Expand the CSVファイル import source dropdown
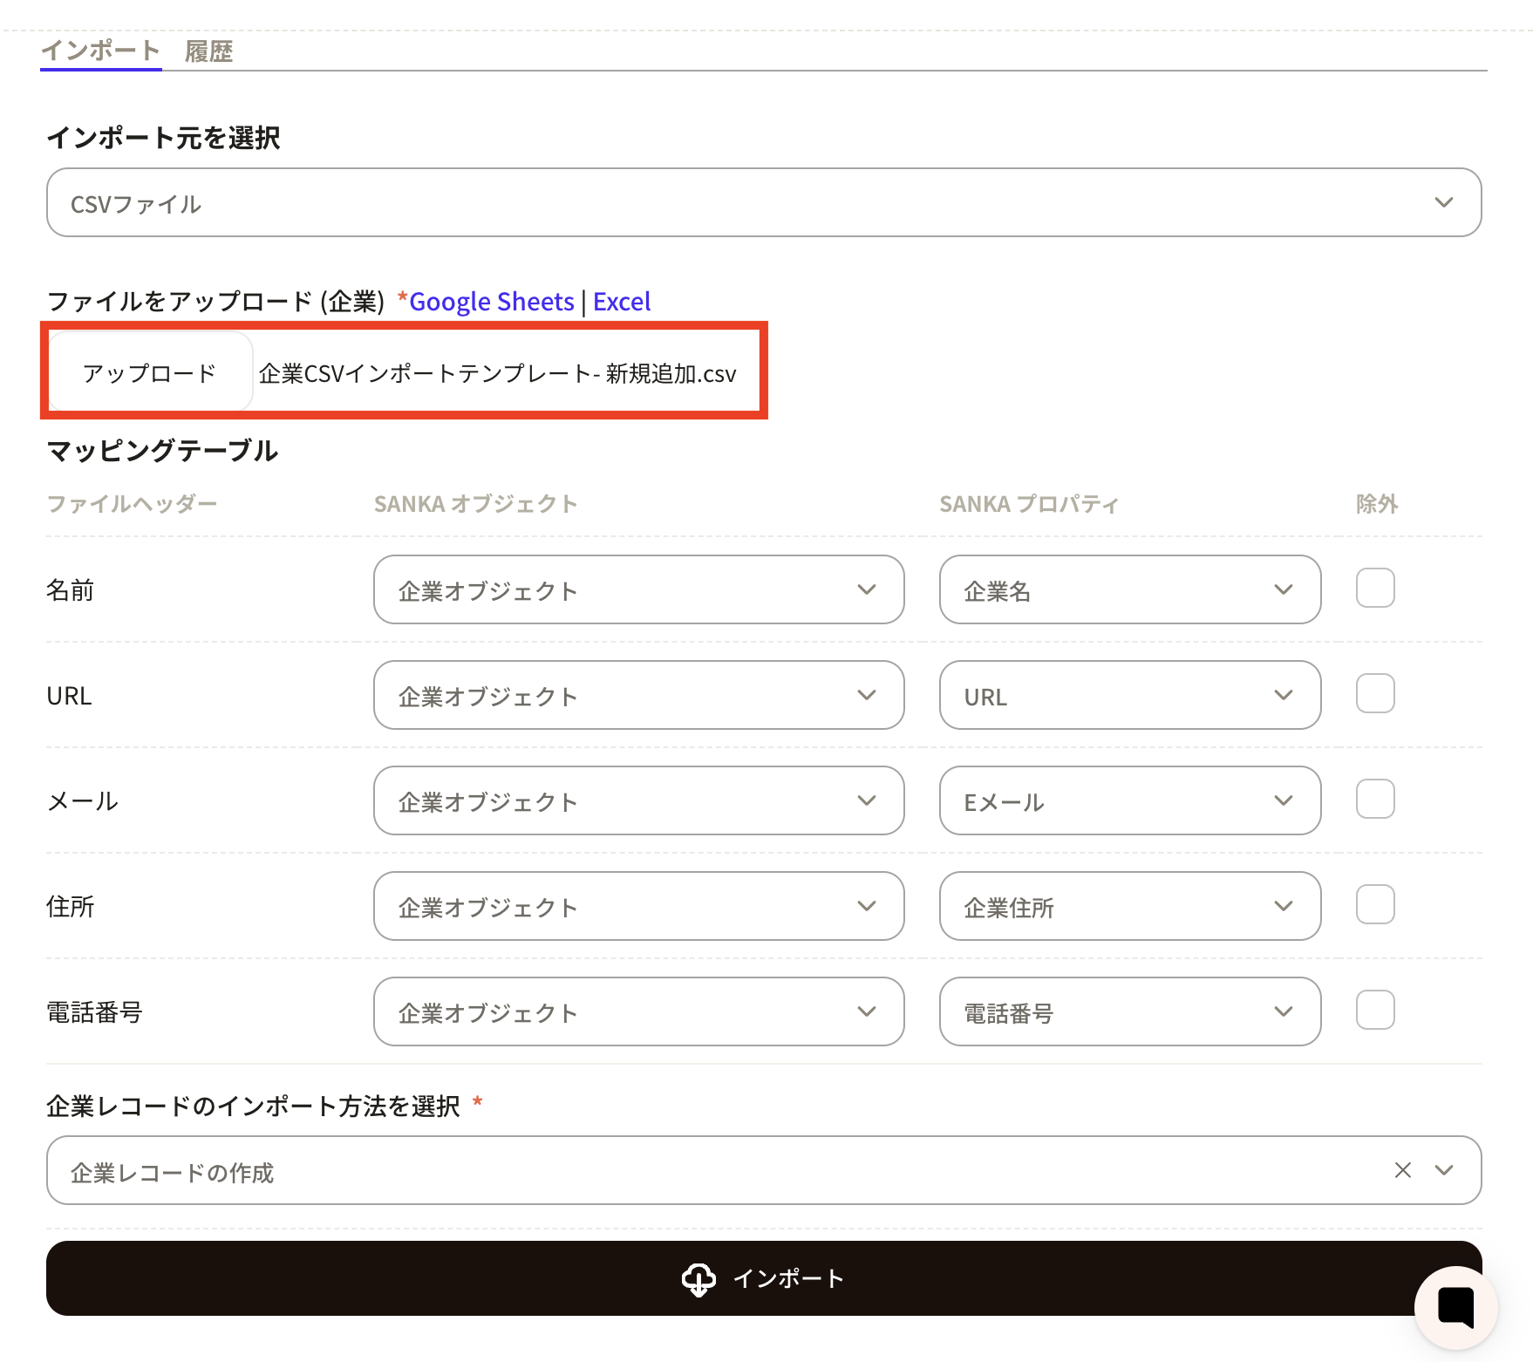Screen dimensions: 1533x1362 (763, 203)
